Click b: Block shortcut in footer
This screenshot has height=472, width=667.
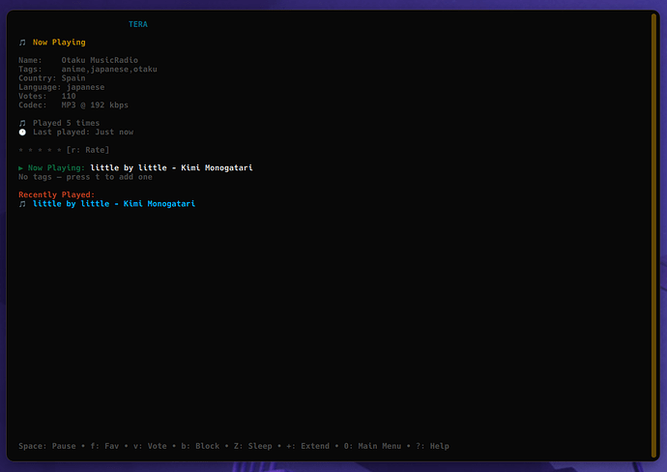(x=200, y=446)
